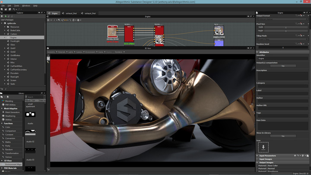
Task: Open the Camera dropdown in 3D View
Action: pos(80,52)
